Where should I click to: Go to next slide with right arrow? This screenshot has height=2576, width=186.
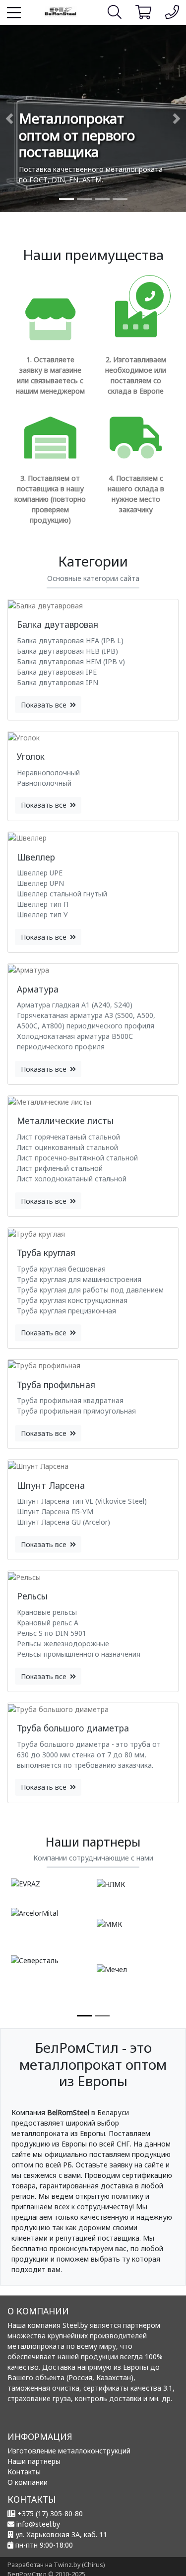click(176, 118)
